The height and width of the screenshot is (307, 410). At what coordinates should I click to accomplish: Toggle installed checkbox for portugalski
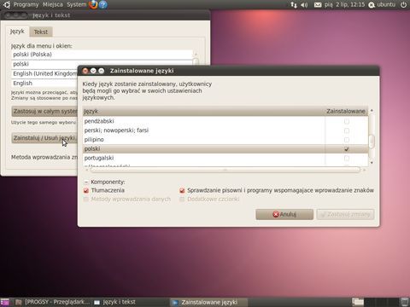pyautogui.click(x=347, y=158)
